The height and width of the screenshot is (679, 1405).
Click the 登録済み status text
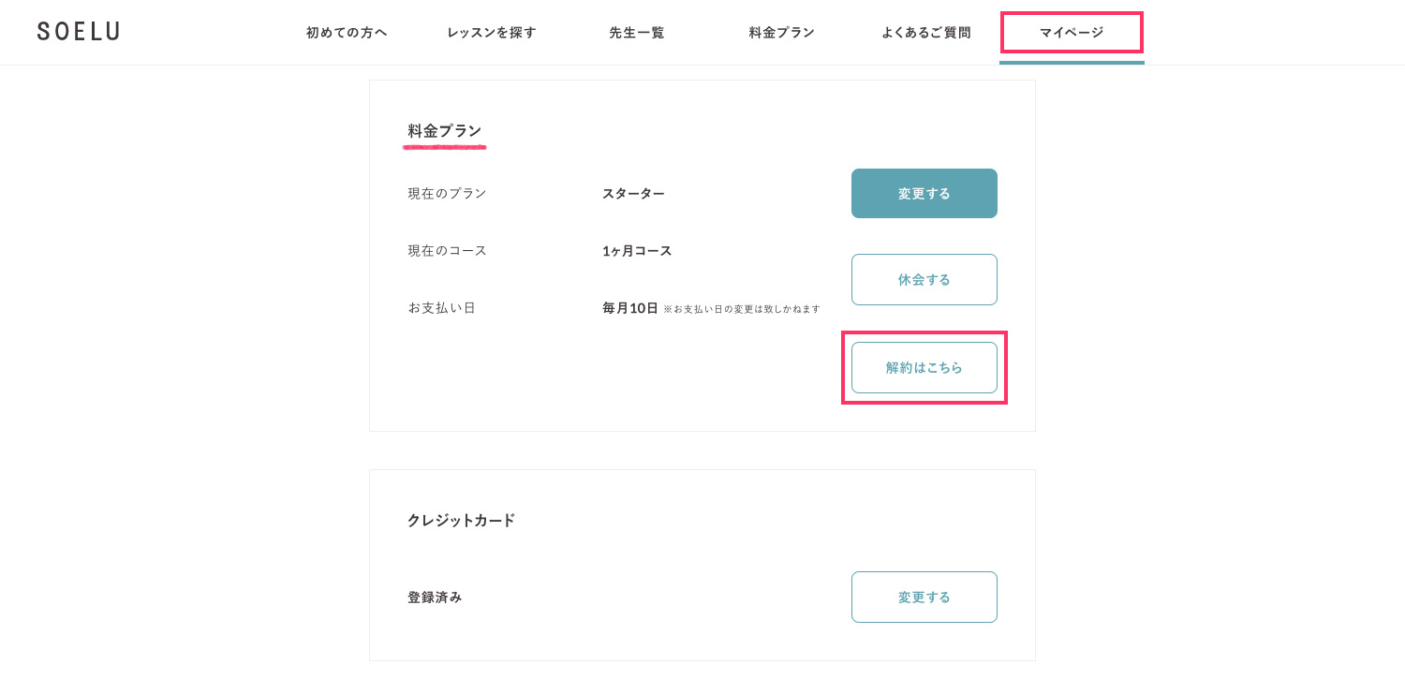(435, 598)
